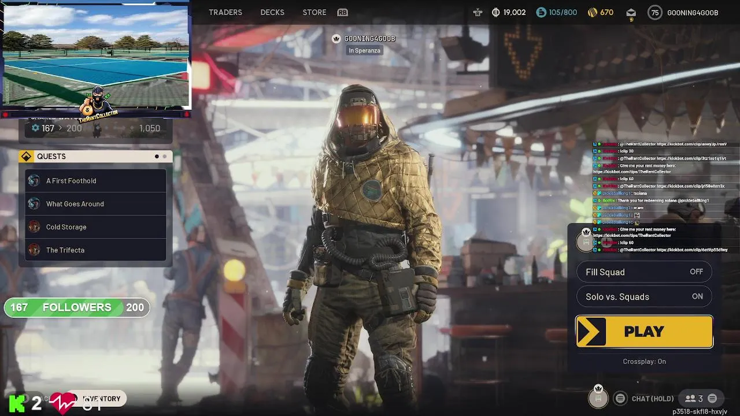Click the Cold Storage trader portrait
Viewport: 740px width, 416px height.
(34, 227)
